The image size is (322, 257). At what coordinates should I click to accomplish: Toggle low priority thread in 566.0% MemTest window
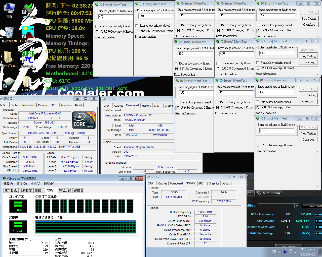pos(137,26)
